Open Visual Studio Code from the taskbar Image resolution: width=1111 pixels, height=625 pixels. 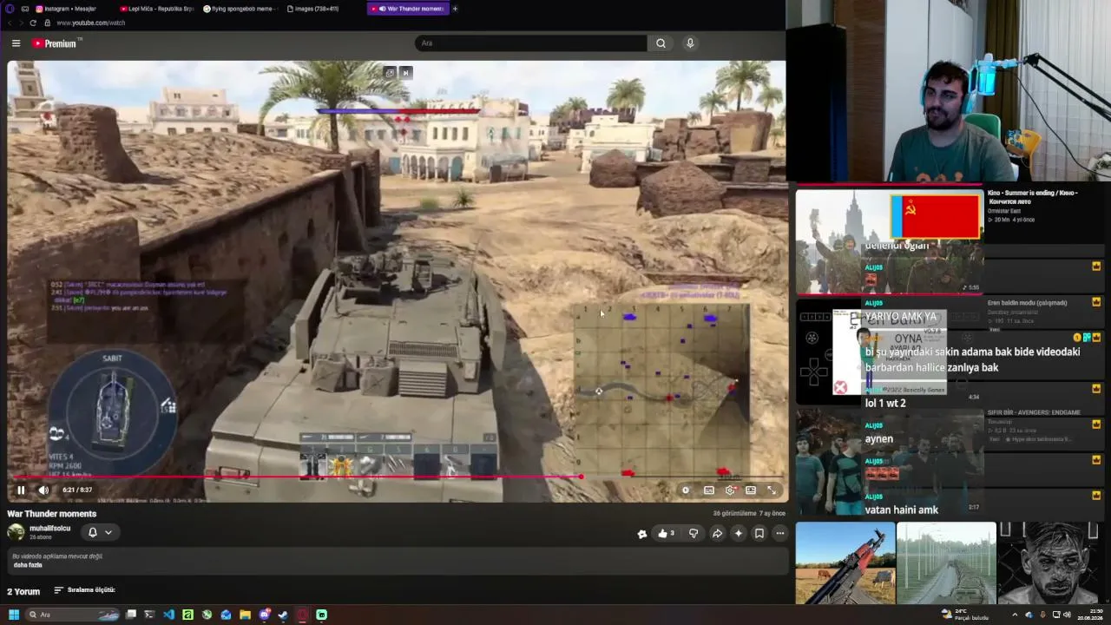168,615
